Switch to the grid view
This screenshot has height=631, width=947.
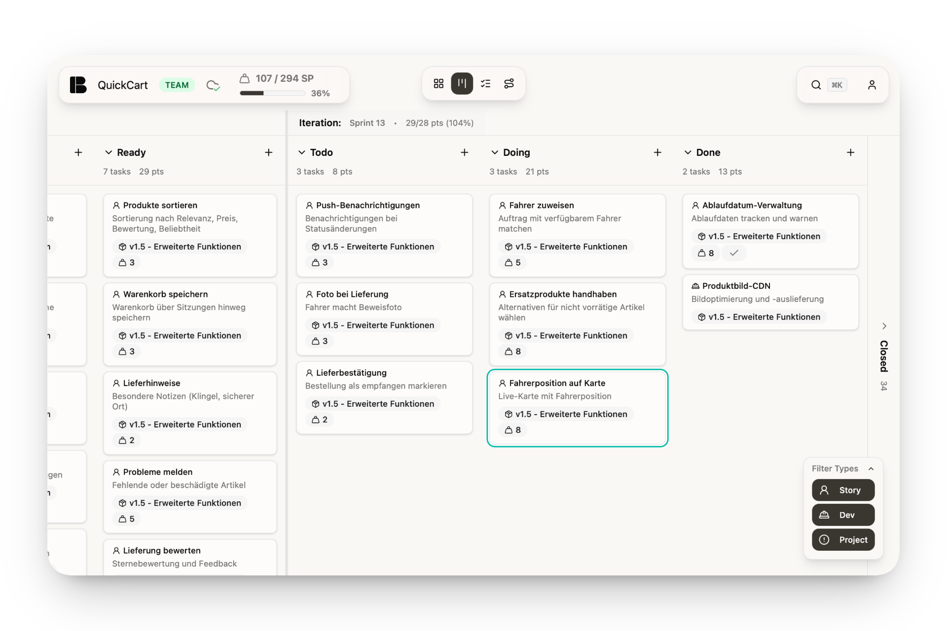(438, 83)
